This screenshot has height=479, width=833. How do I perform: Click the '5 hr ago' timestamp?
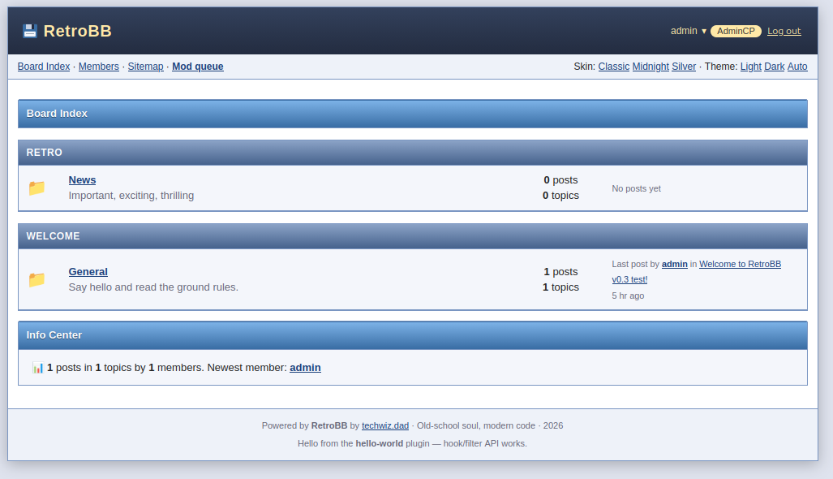pyautogui.click(x=628, y=296)
